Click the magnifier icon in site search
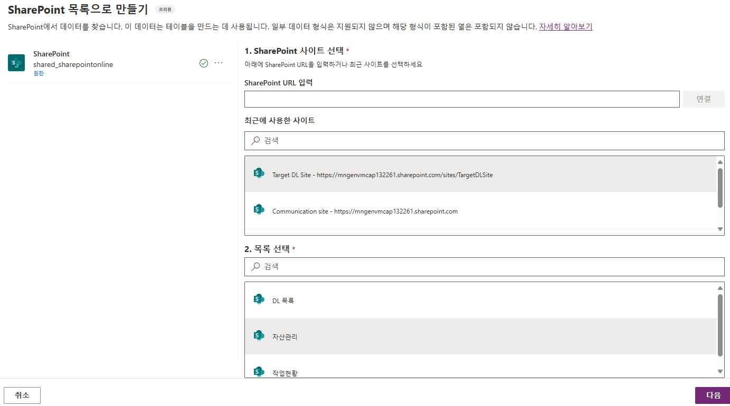 click(255, 141)
